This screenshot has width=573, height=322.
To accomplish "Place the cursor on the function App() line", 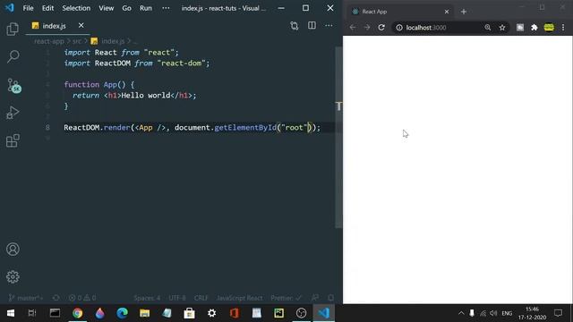I will [x=99, y=85].
